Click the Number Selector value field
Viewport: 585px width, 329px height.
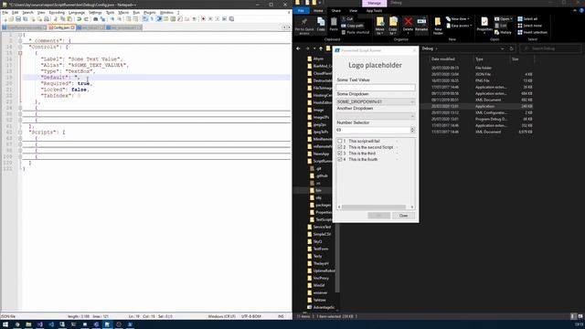pyautogui.click(x=373, y=130)
